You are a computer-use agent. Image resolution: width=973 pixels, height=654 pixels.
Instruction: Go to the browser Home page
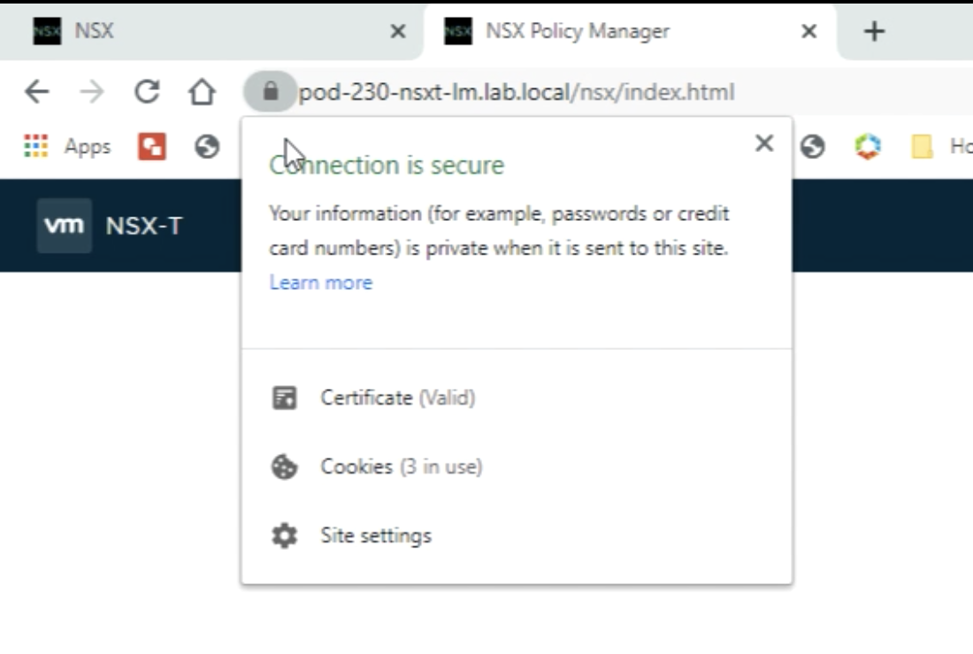point(203,92)
